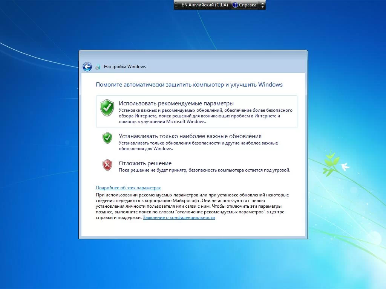Image resolution: width=386 pixels, height=289 pixels.
Task: Open Заявление о конфиденциальности link
Action: [x=179, y=218]
